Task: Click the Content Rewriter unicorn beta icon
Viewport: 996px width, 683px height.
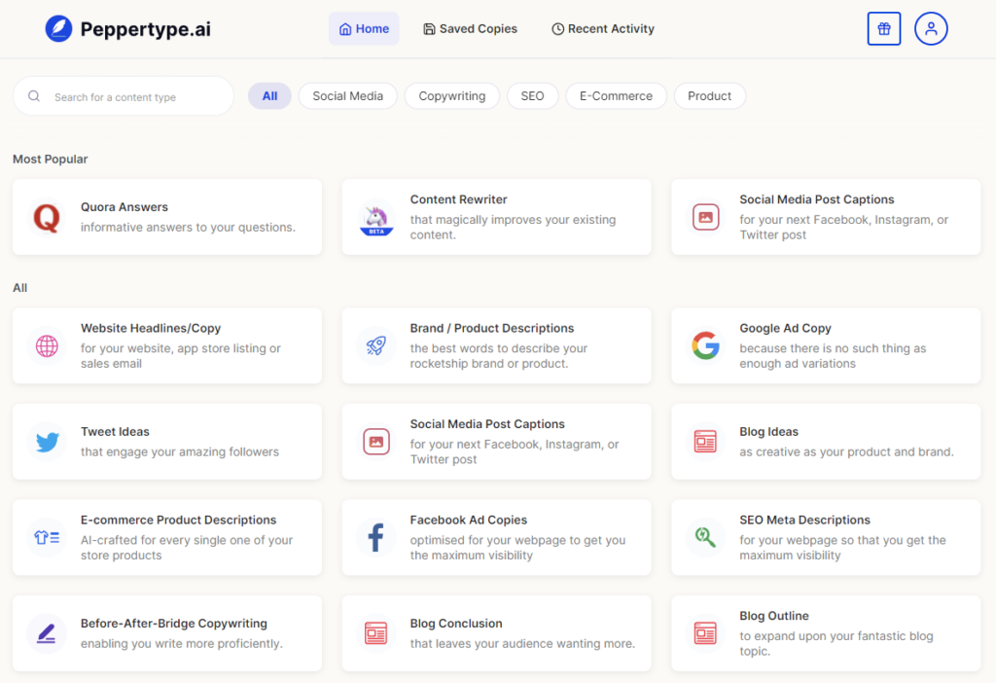Action: point(376,217)
